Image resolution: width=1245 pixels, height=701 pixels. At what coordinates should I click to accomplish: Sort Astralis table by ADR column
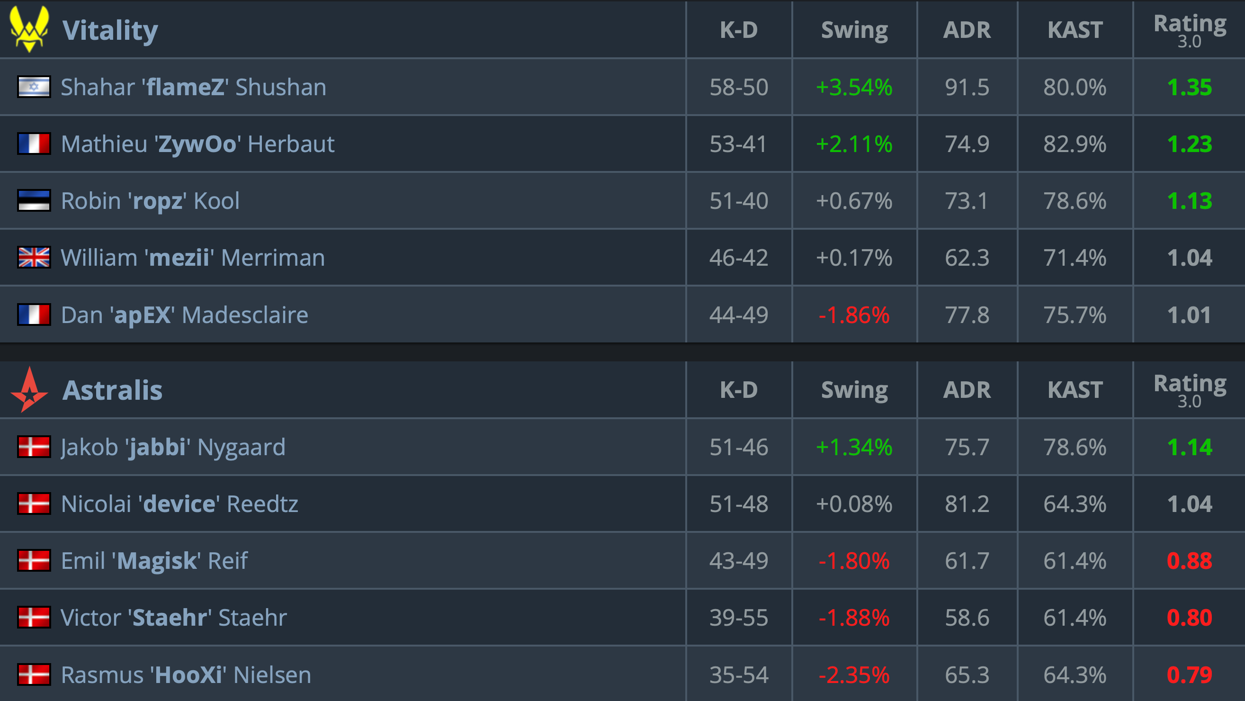(967, 390)
